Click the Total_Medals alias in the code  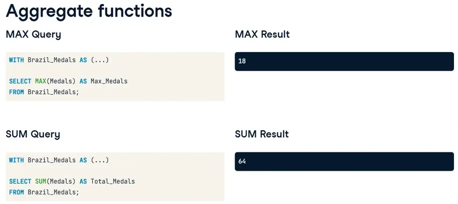pyautogui.click(x=113, y=181)
